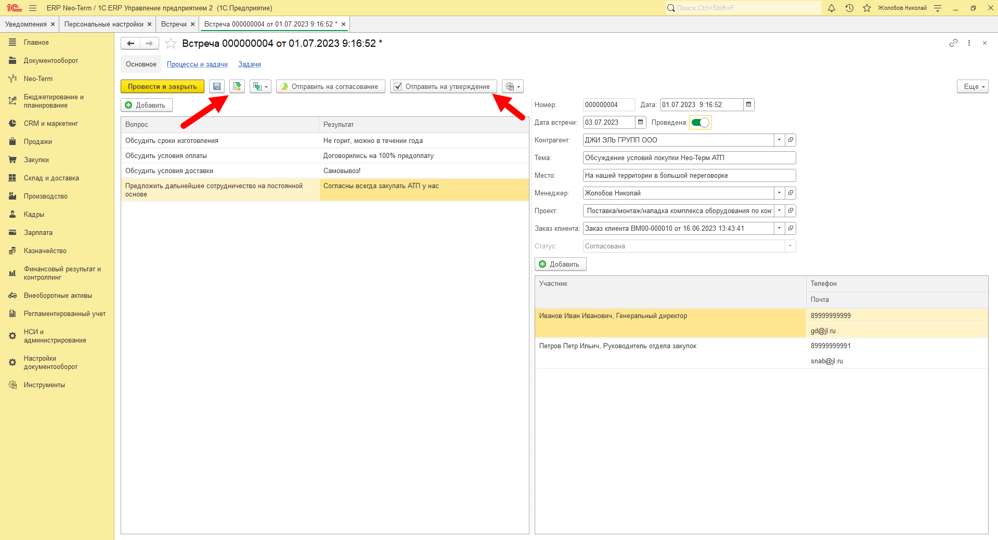Expand the Заказ клиента dropdown list
This screenshot has height=540, width=998.
pos(779,228)
